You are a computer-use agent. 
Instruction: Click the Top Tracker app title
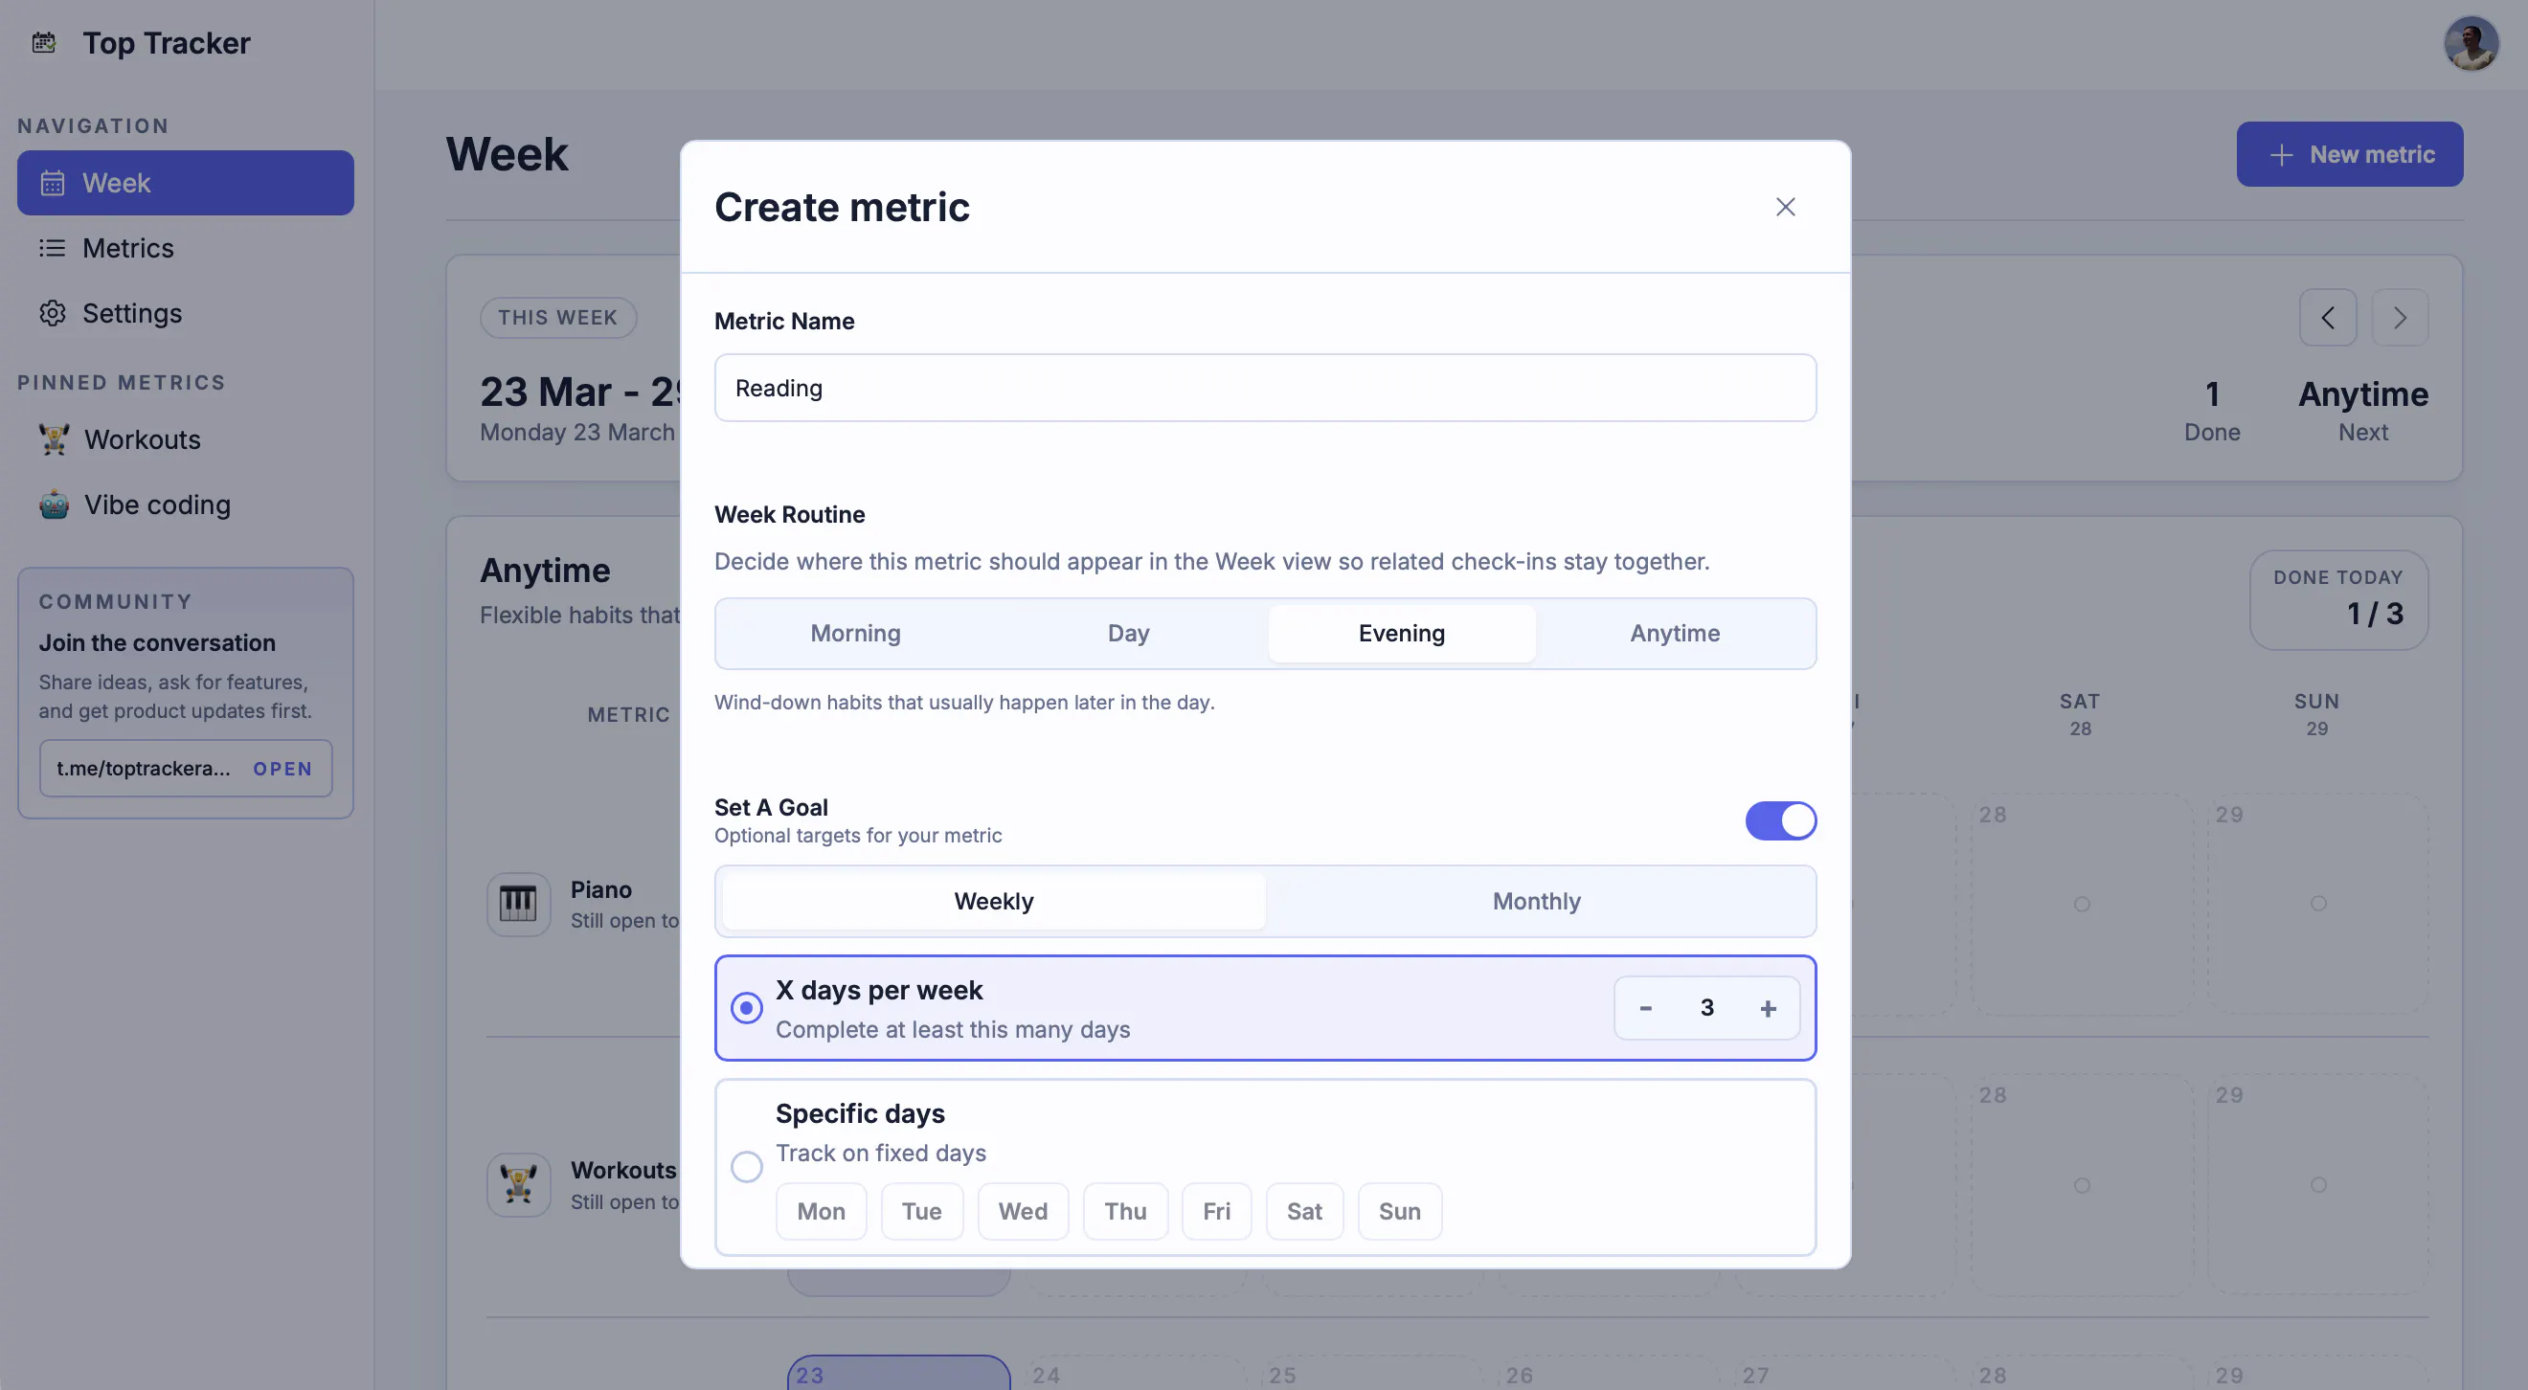coord(166,43)
